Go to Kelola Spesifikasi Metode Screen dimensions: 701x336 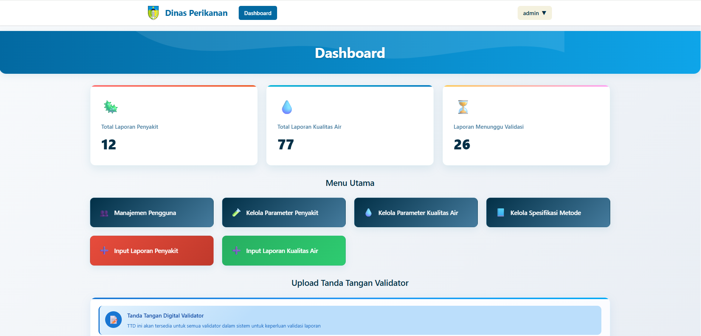pos(548,213)
